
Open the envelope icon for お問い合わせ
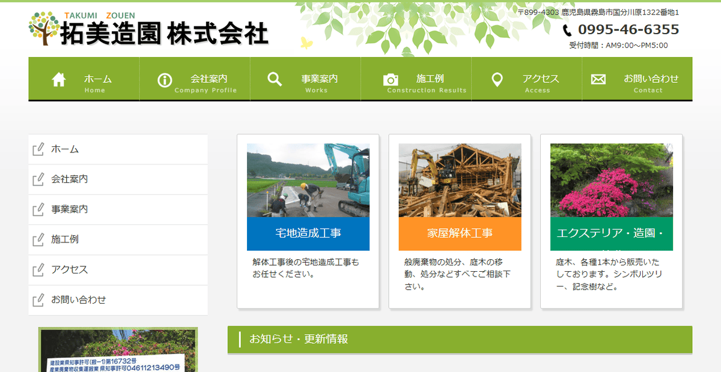pos(597,79)
